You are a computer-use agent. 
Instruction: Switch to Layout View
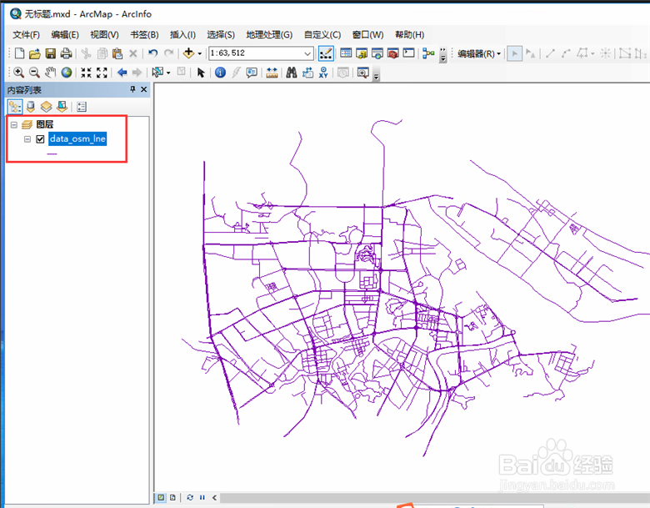click(172, 497)
